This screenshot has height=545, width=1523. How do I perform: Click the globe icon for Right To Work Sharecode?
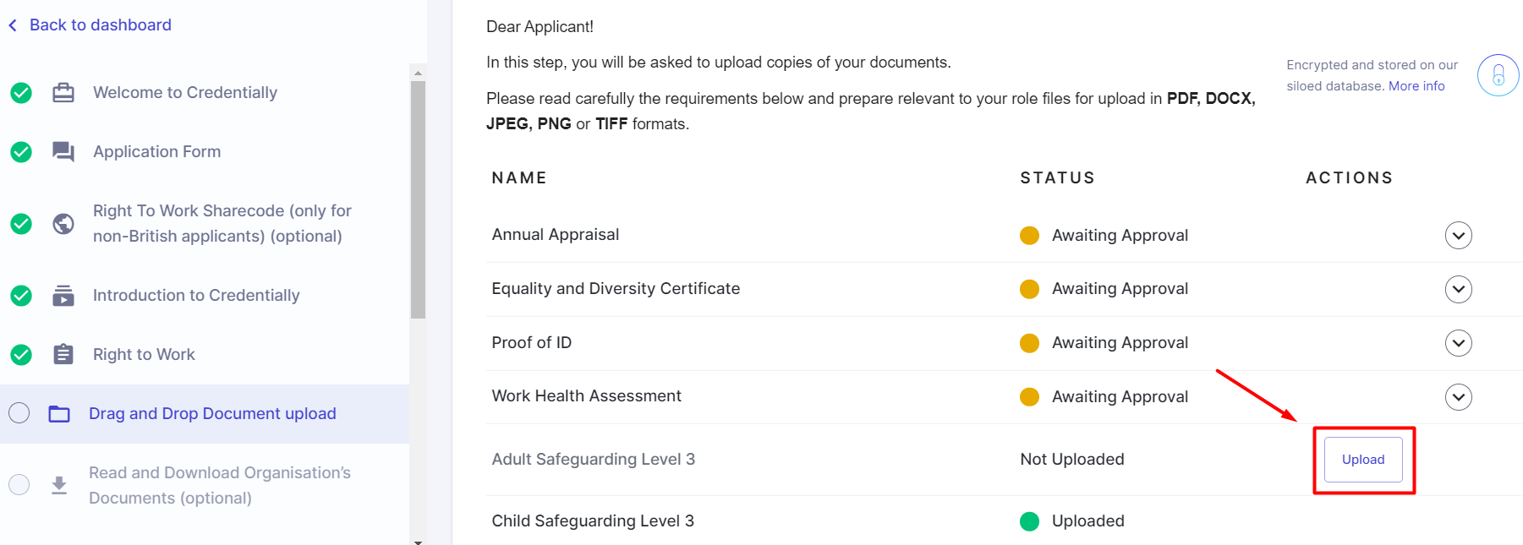coord(63,223)
